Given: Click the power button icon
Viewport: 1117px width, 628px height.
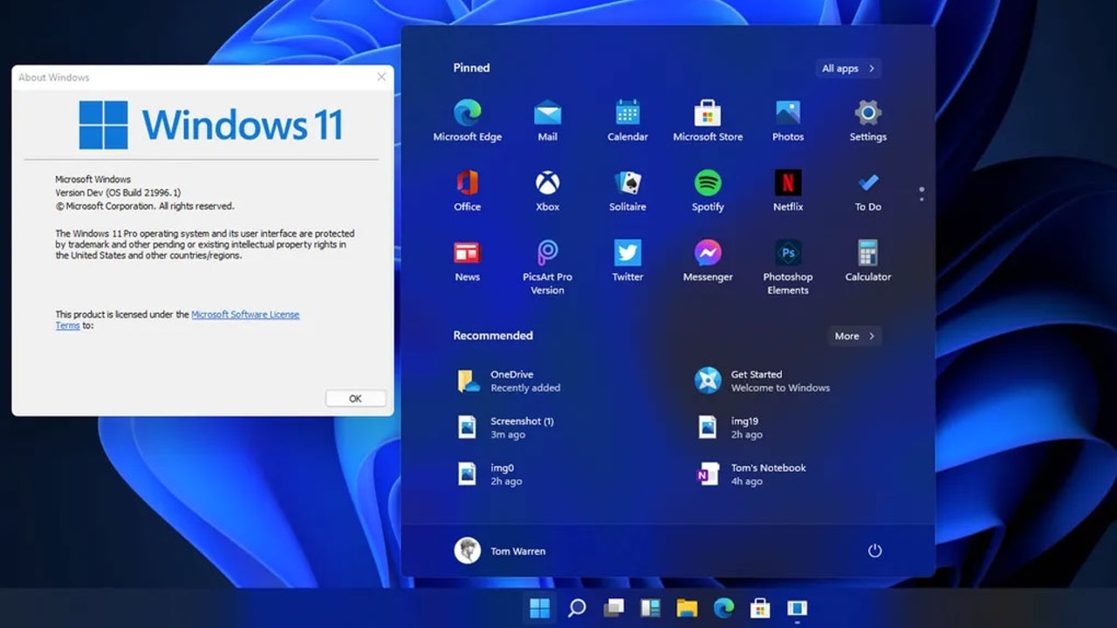Looking at the screenshot, I should coord(874,550).
